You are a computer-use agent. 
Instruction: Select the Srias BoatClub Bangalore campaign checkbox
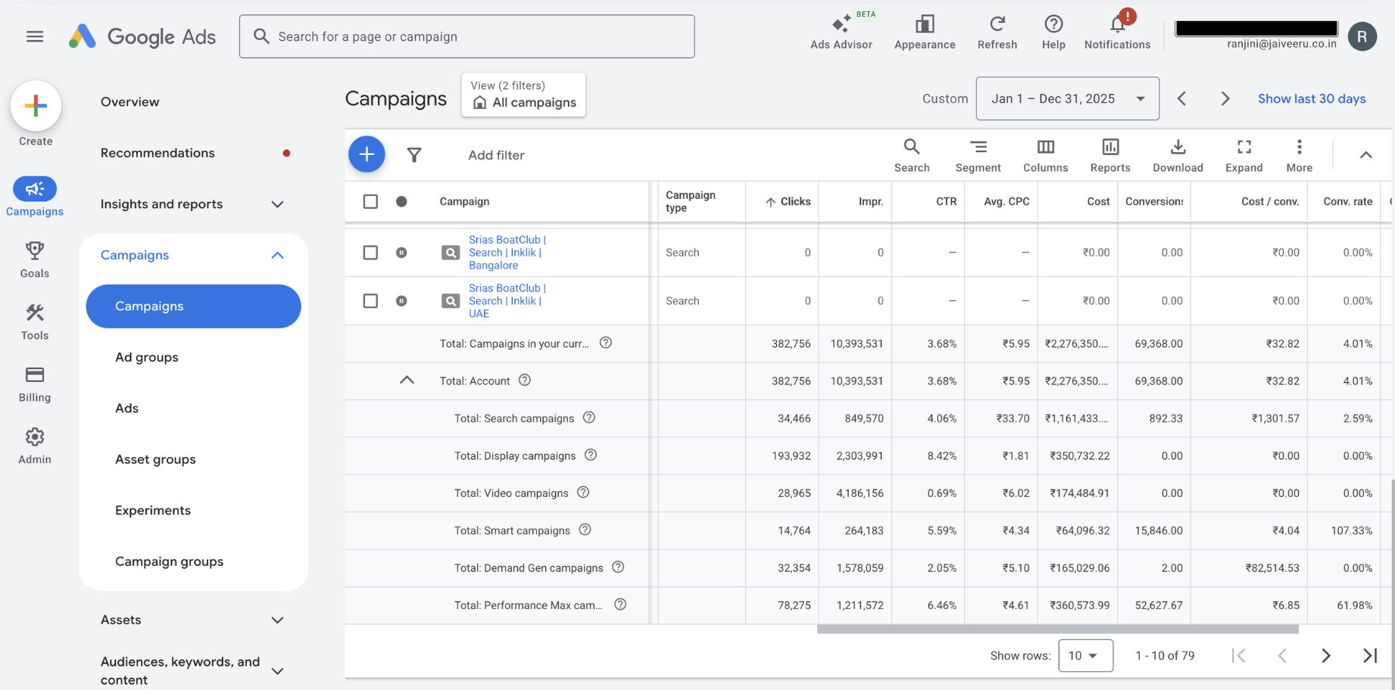coord(370,253)
